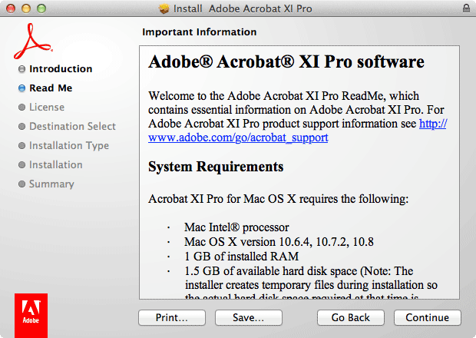Click the gray bullet beside License

(21, 108)
